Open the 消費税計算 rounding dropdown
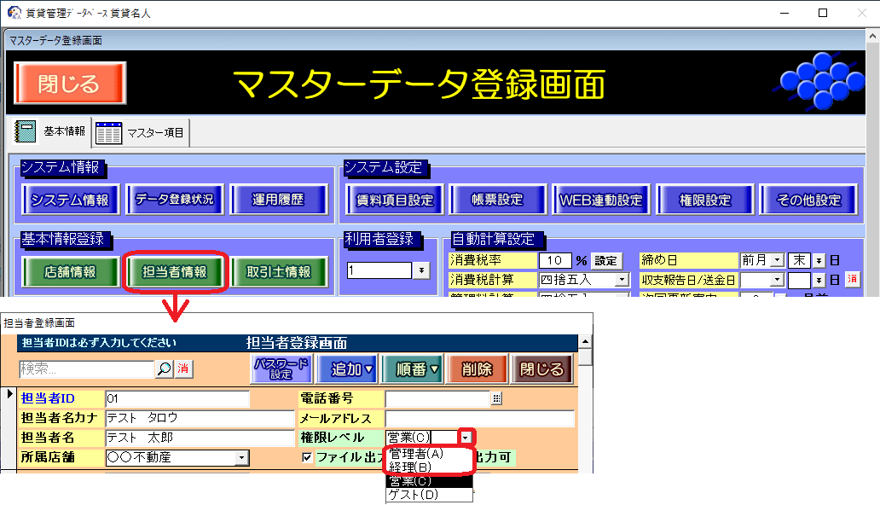The height and width of the screenshot is (505, 880). click(622, 280)
